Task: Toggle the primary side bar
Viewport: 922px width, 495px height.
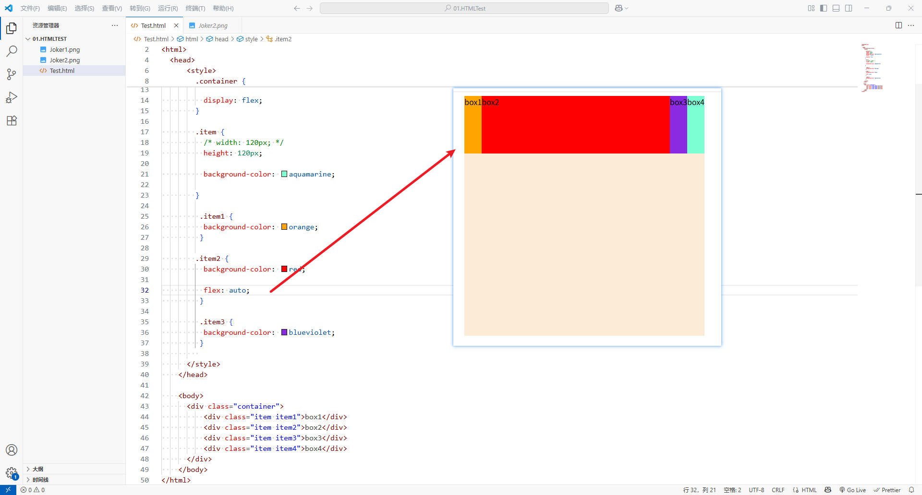Action: point(824,8)
